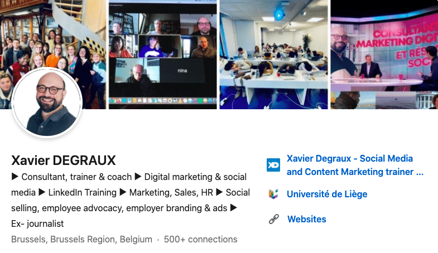The width and height of the screenshot is (438, 253).
Task: Open the XD company logo icon
Action: tap(273, 165)
